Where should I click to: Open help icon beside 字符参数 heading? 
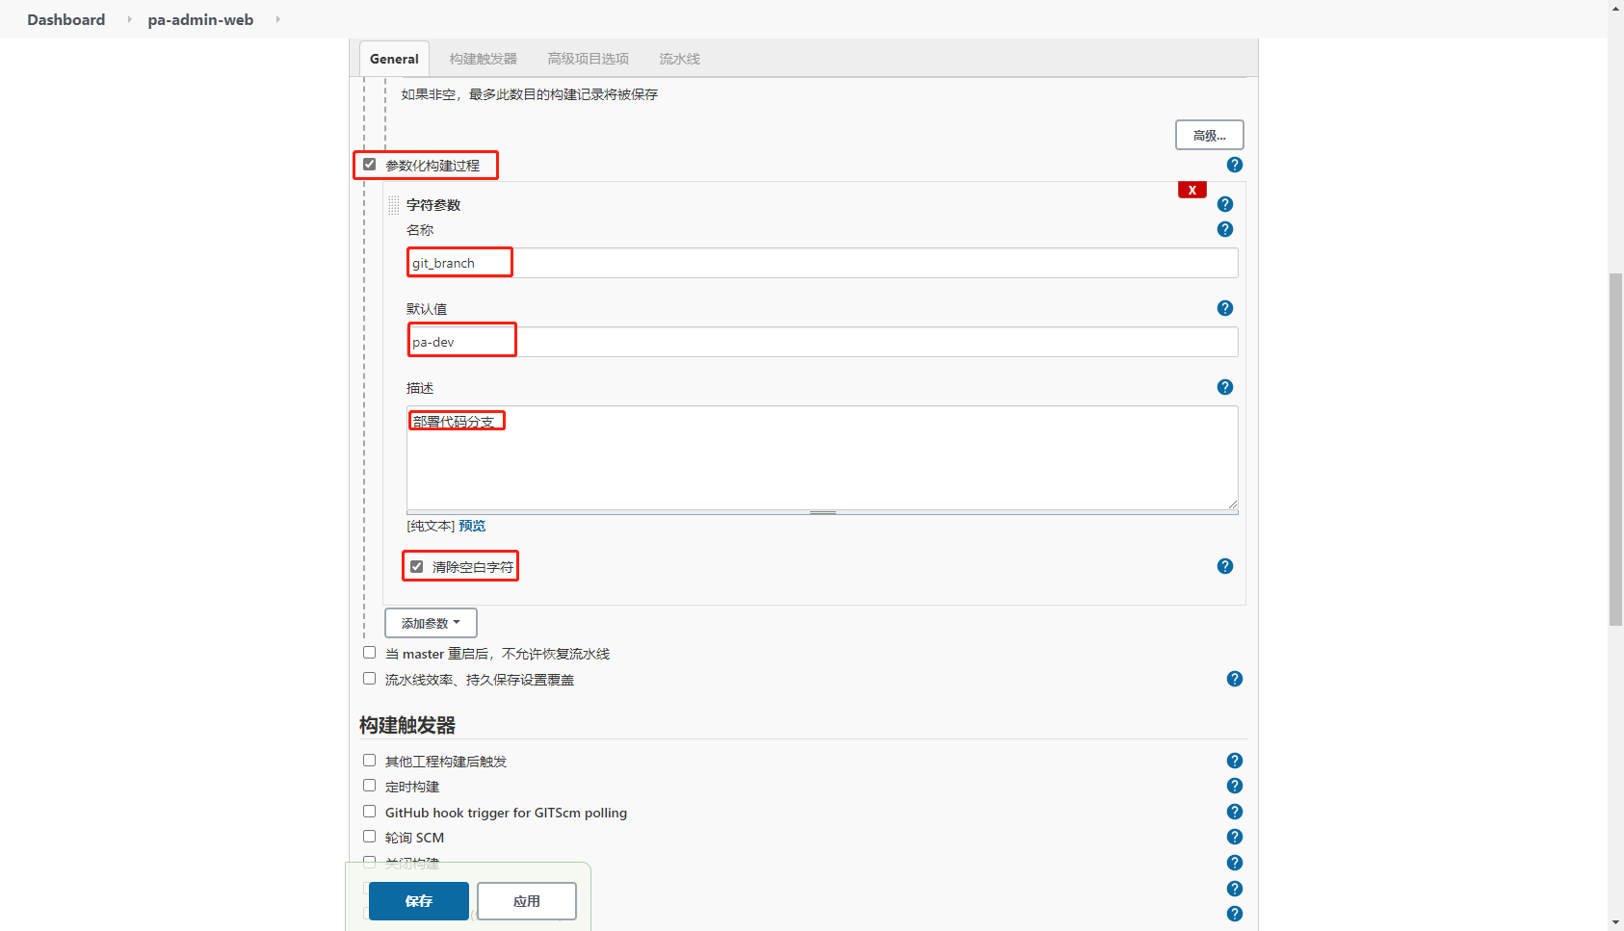point(1224,204)
